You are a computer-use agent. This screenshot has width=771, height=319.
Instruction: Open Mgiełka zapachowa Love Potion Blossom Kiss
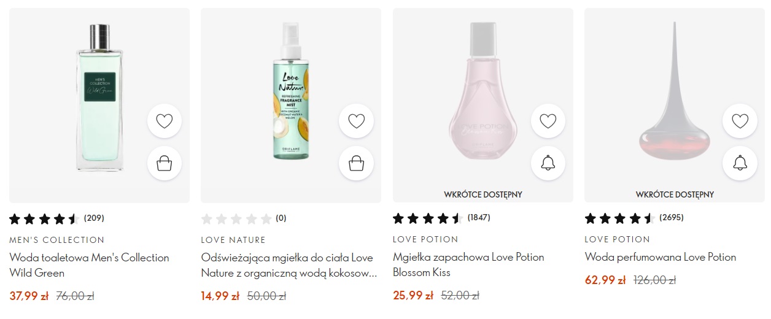coord(468,264)
